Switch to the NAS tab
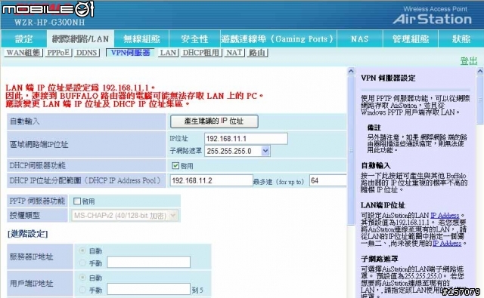This screenshot has height=298, width=484. click(360, 38)
